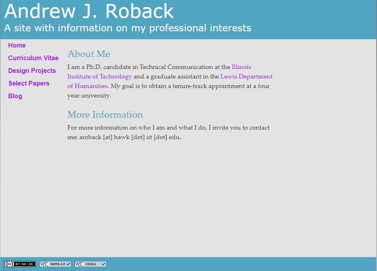The height and width of the screenshot is (271, 377).
Task: Click the More Information heading
Action: (105, 115)
